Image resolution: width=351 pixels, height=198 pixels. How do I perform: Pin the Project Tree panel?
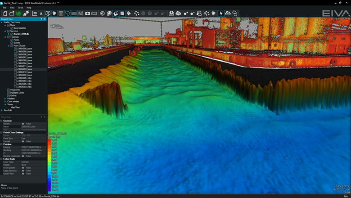(41, 19)
